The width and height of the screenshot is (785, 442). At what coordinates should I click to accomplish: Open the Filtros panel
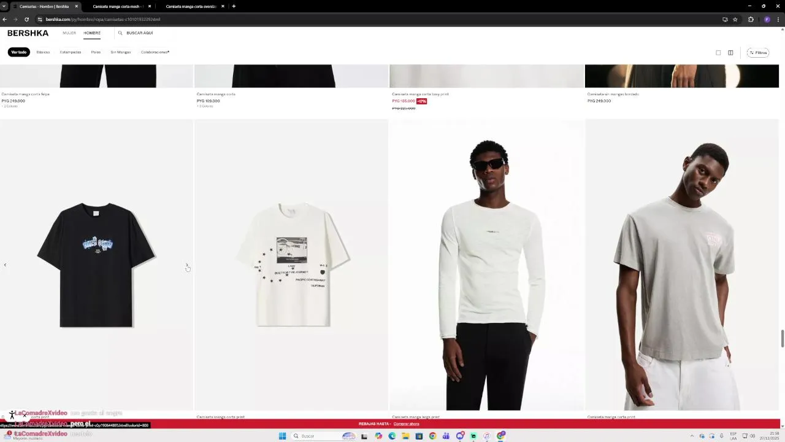(759, 53)
